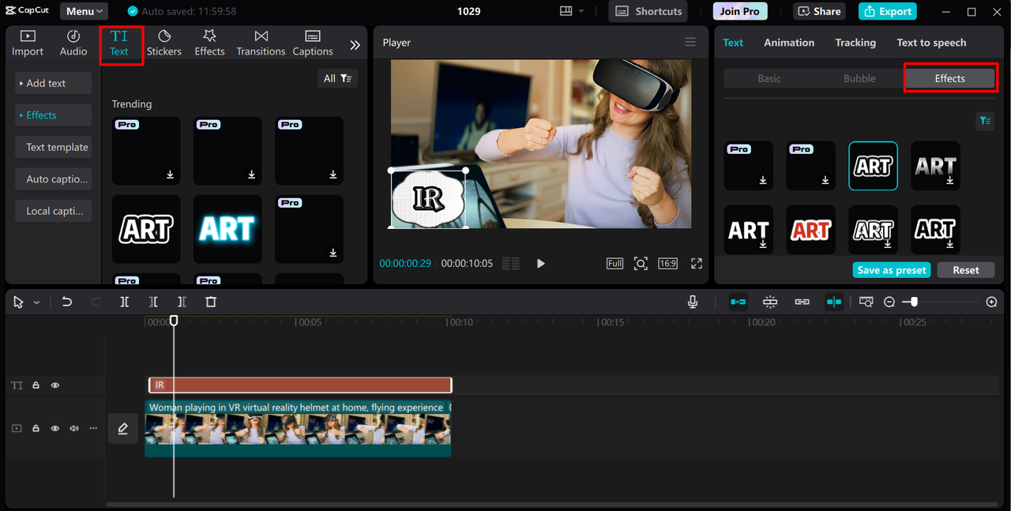
Task: Select the blue glowing ART text effect
Action: pos(227,229)
